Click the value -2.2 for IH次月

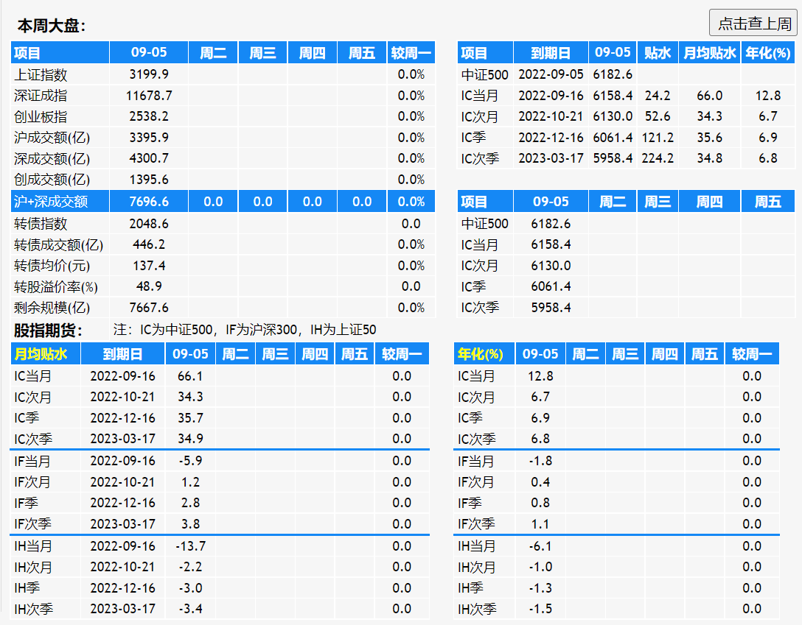click(190, 567)
